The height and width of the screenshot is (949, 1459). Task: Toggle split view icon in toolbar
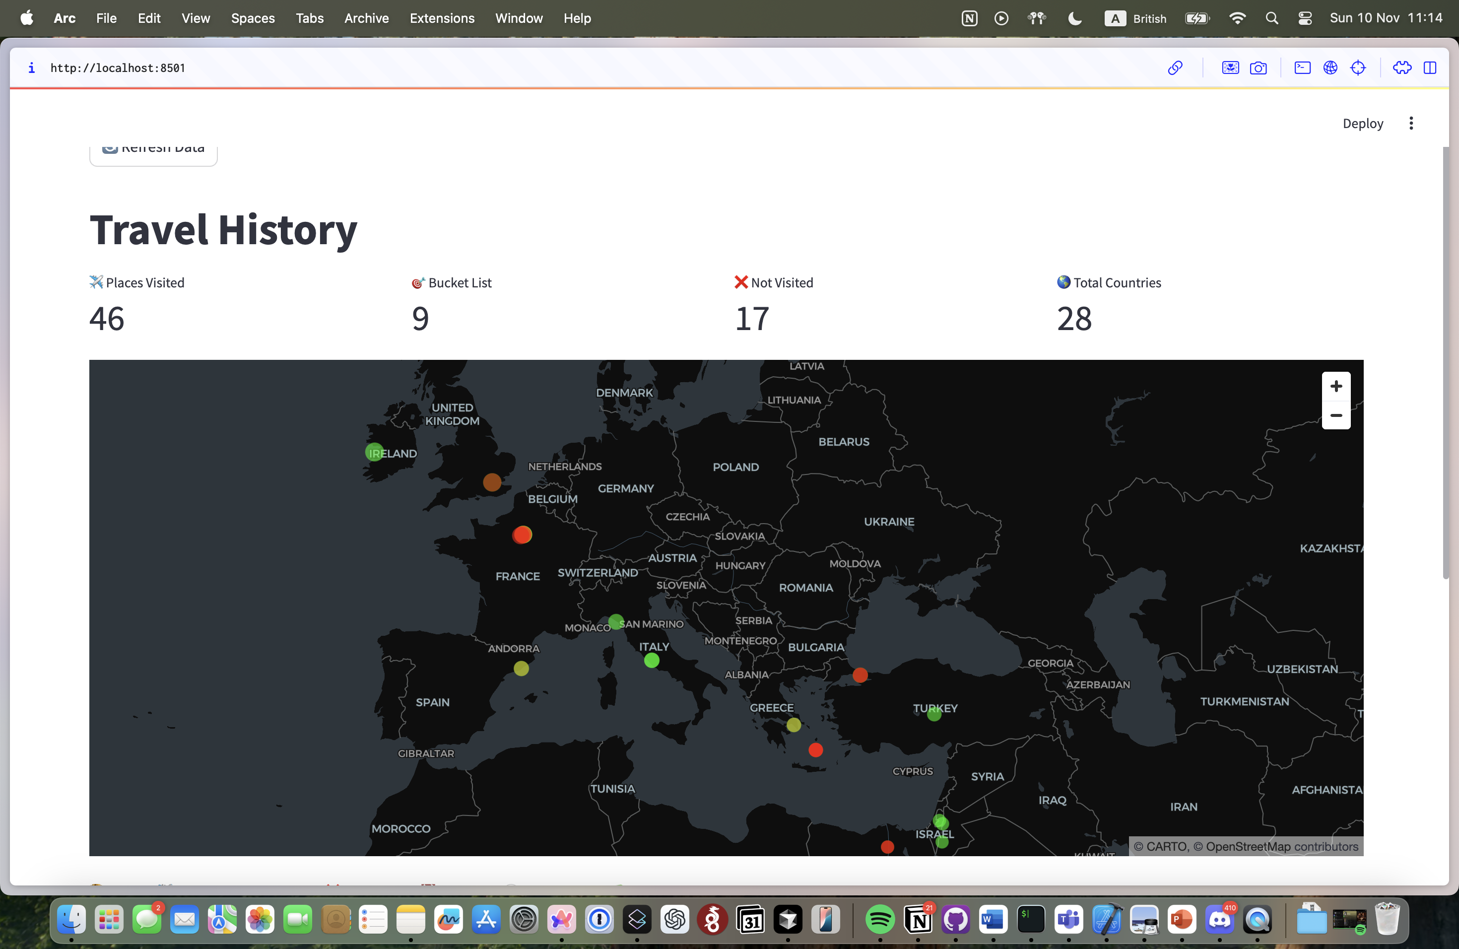pyautogui.click(x=1430, y=68)
